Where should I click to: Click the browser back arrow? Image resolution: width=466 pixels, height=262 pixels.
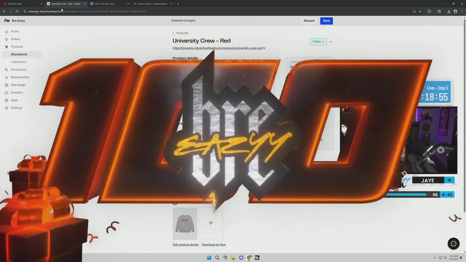(4, 11)
